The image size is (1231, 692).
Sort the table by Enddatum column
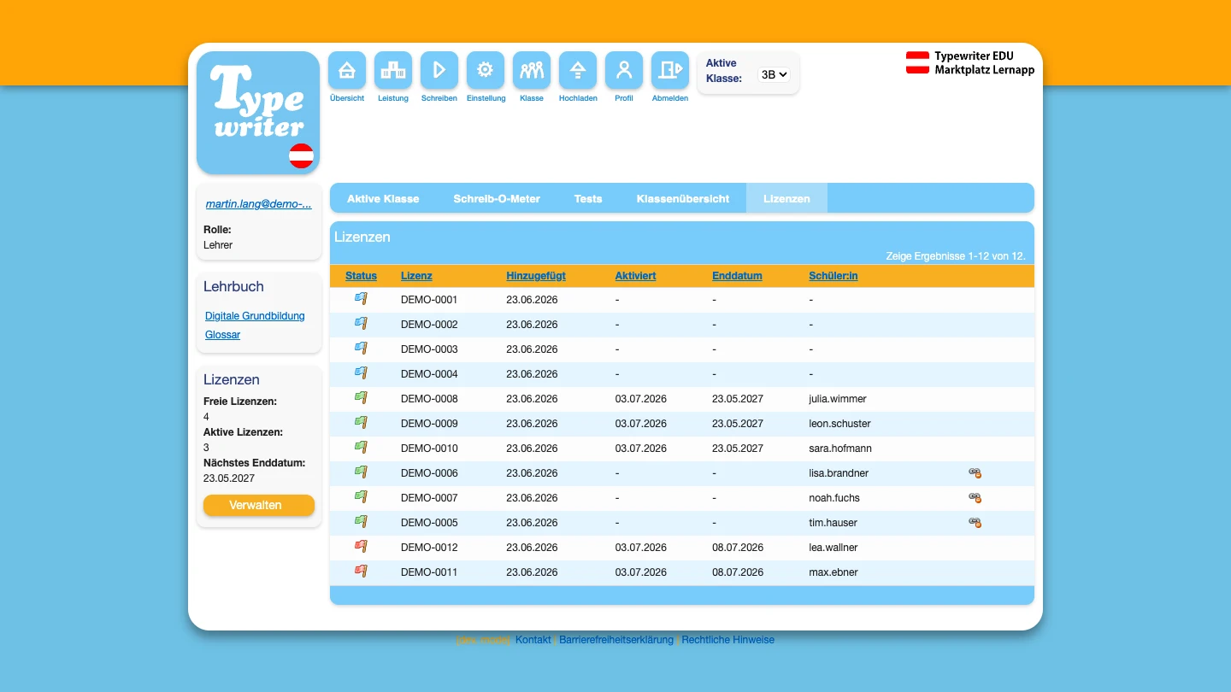click(x=737, y=276)
